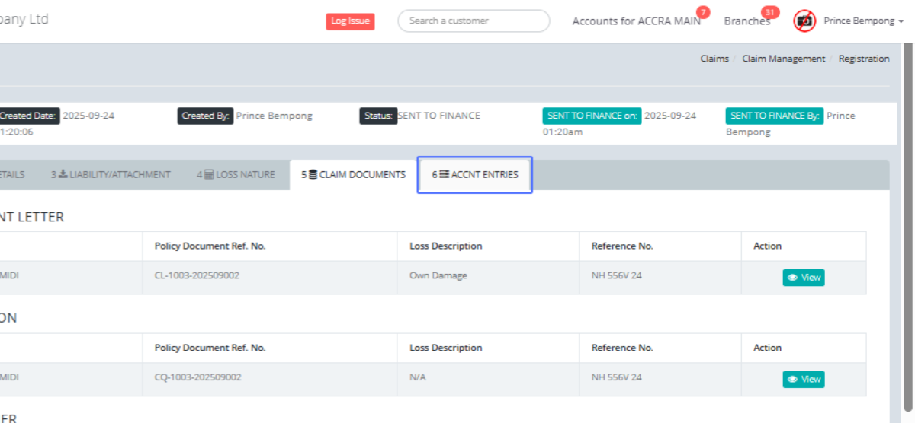Go to Claims breadcrumb link
Screen dimensions: 915x423
pos(714,59)
